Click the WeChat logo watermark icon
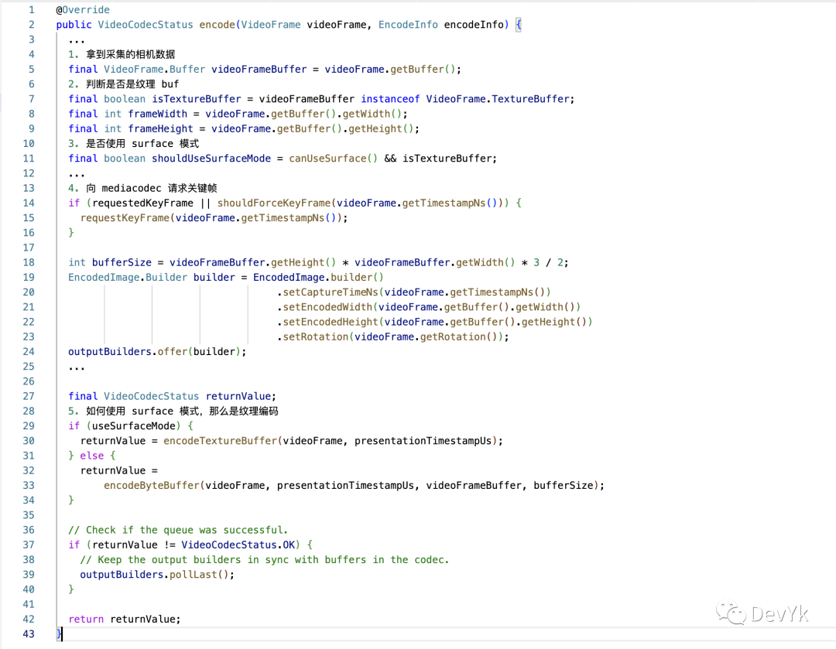The height and width of the screenshot is (649, 836). coord(731,613)
